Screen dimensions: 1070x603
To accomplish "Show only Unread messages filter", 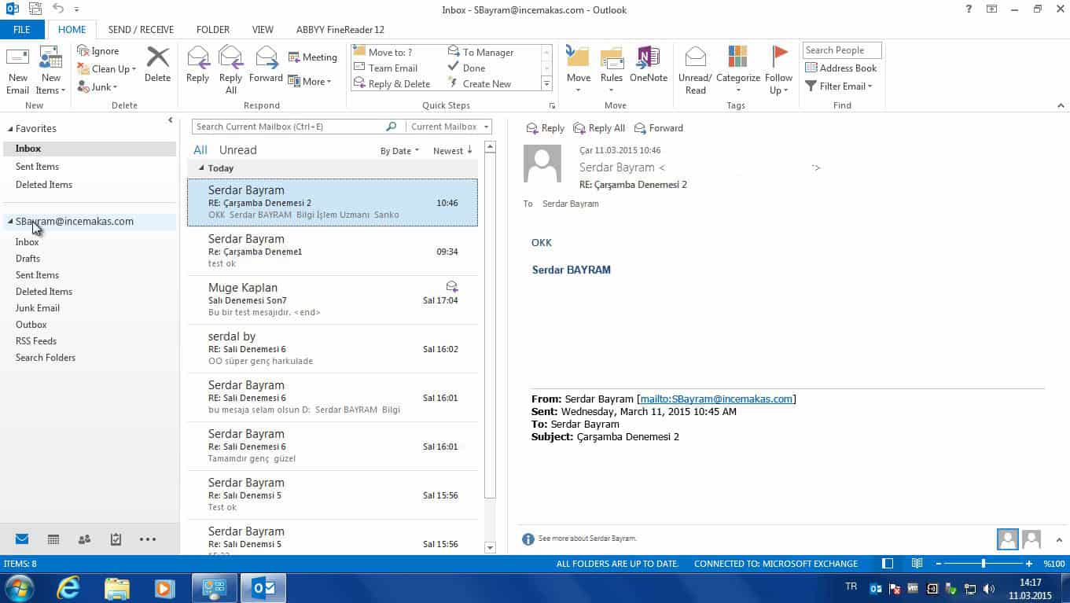I will pyautogui.click(x=237, y=150).
